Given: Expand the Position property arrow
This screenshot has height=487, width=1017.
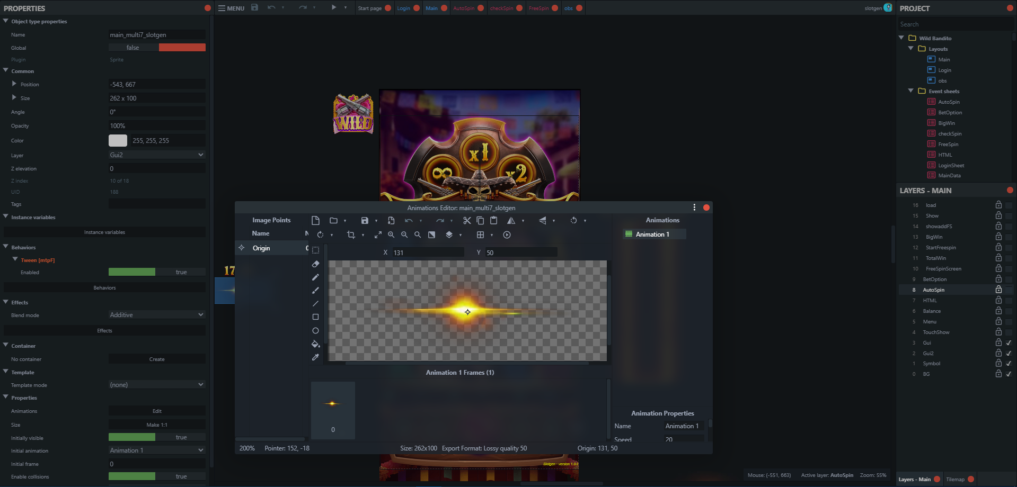Looking at the screenshot, I should (14, 84).
